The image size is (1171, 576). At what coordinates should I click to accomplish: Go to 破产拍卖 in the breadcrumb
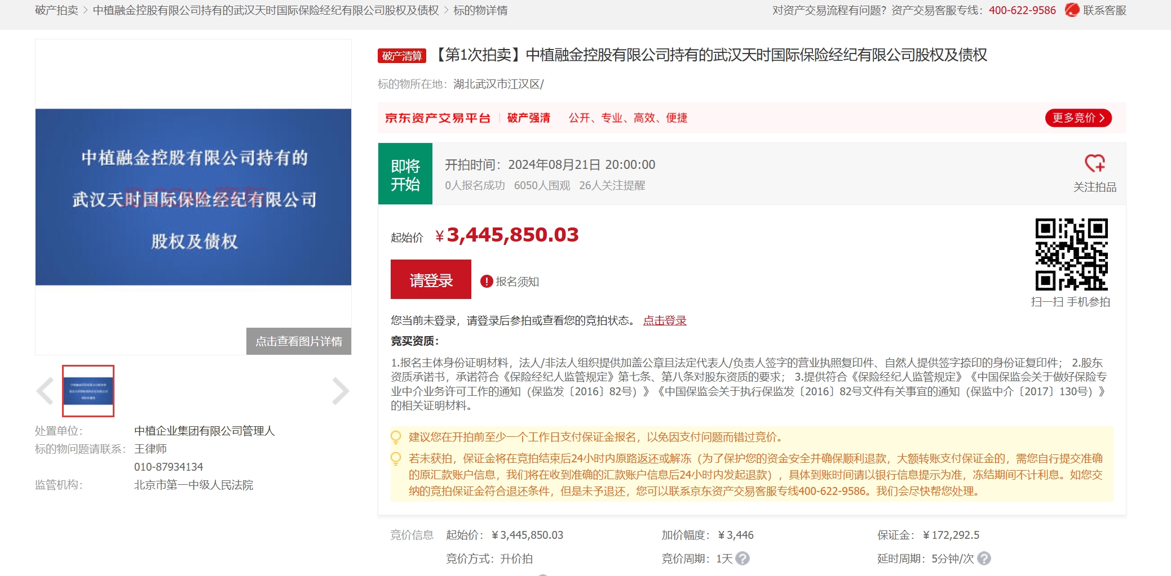coord(56,10)
